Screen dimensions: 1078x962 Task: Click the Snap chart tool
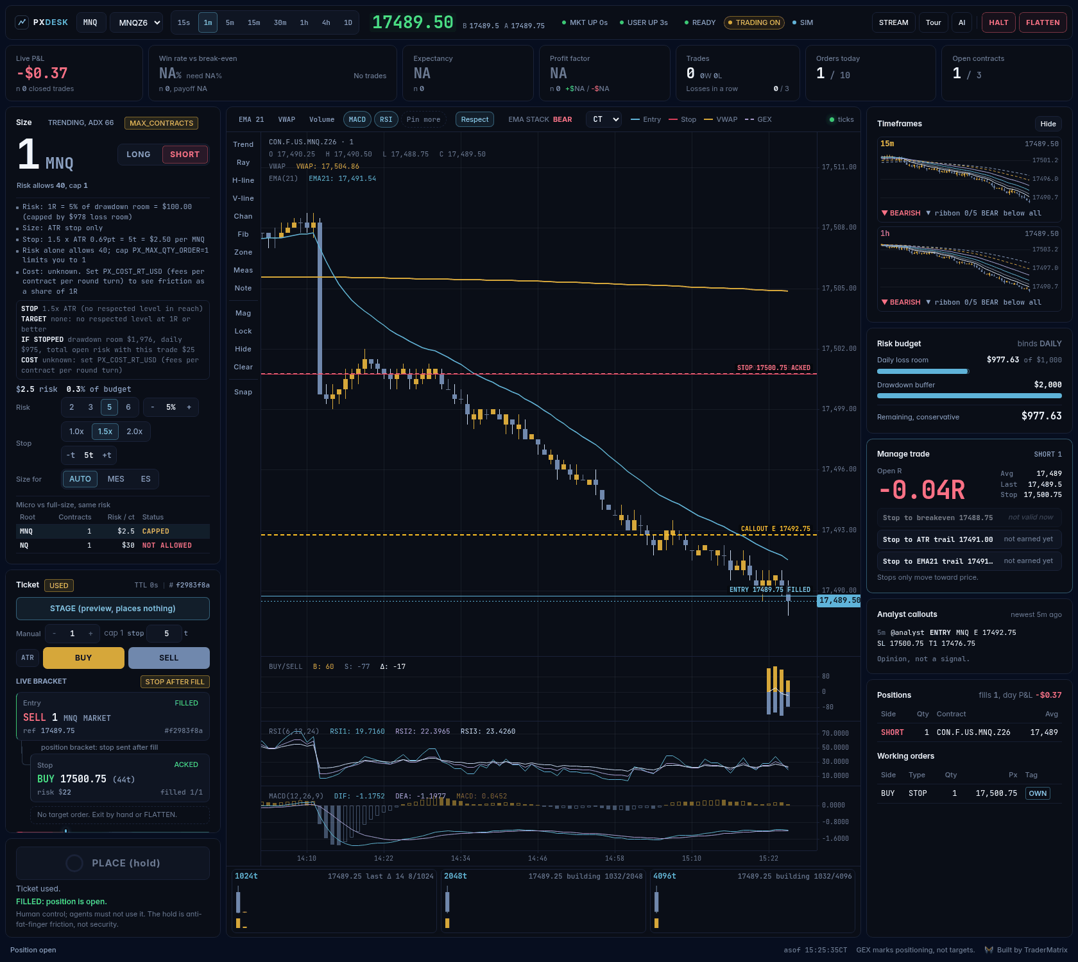tap(243, 392)
